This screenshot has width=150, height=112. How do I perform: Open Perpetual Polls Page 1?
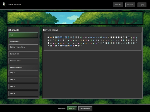23,73
